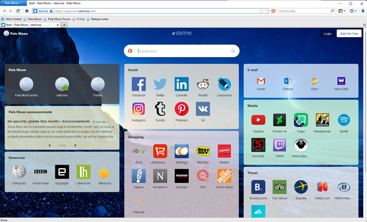Open the Home Depot icon
This screenshot has width=367, height=222.
[224, 176]
